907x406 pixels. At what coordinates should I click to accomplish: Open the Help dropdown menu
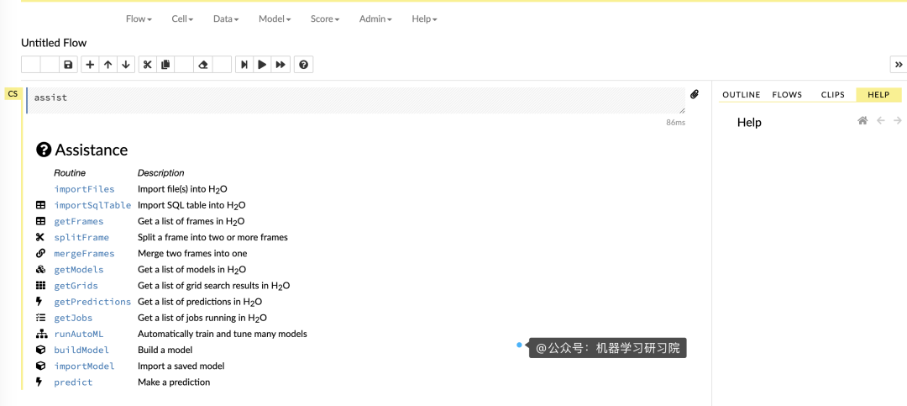[x=425, y=18]
